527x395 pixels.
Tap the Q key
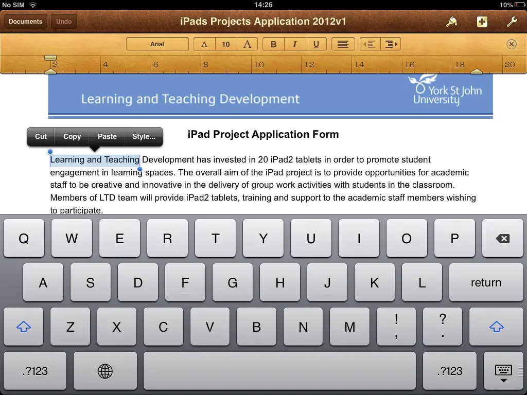[24, 238]
